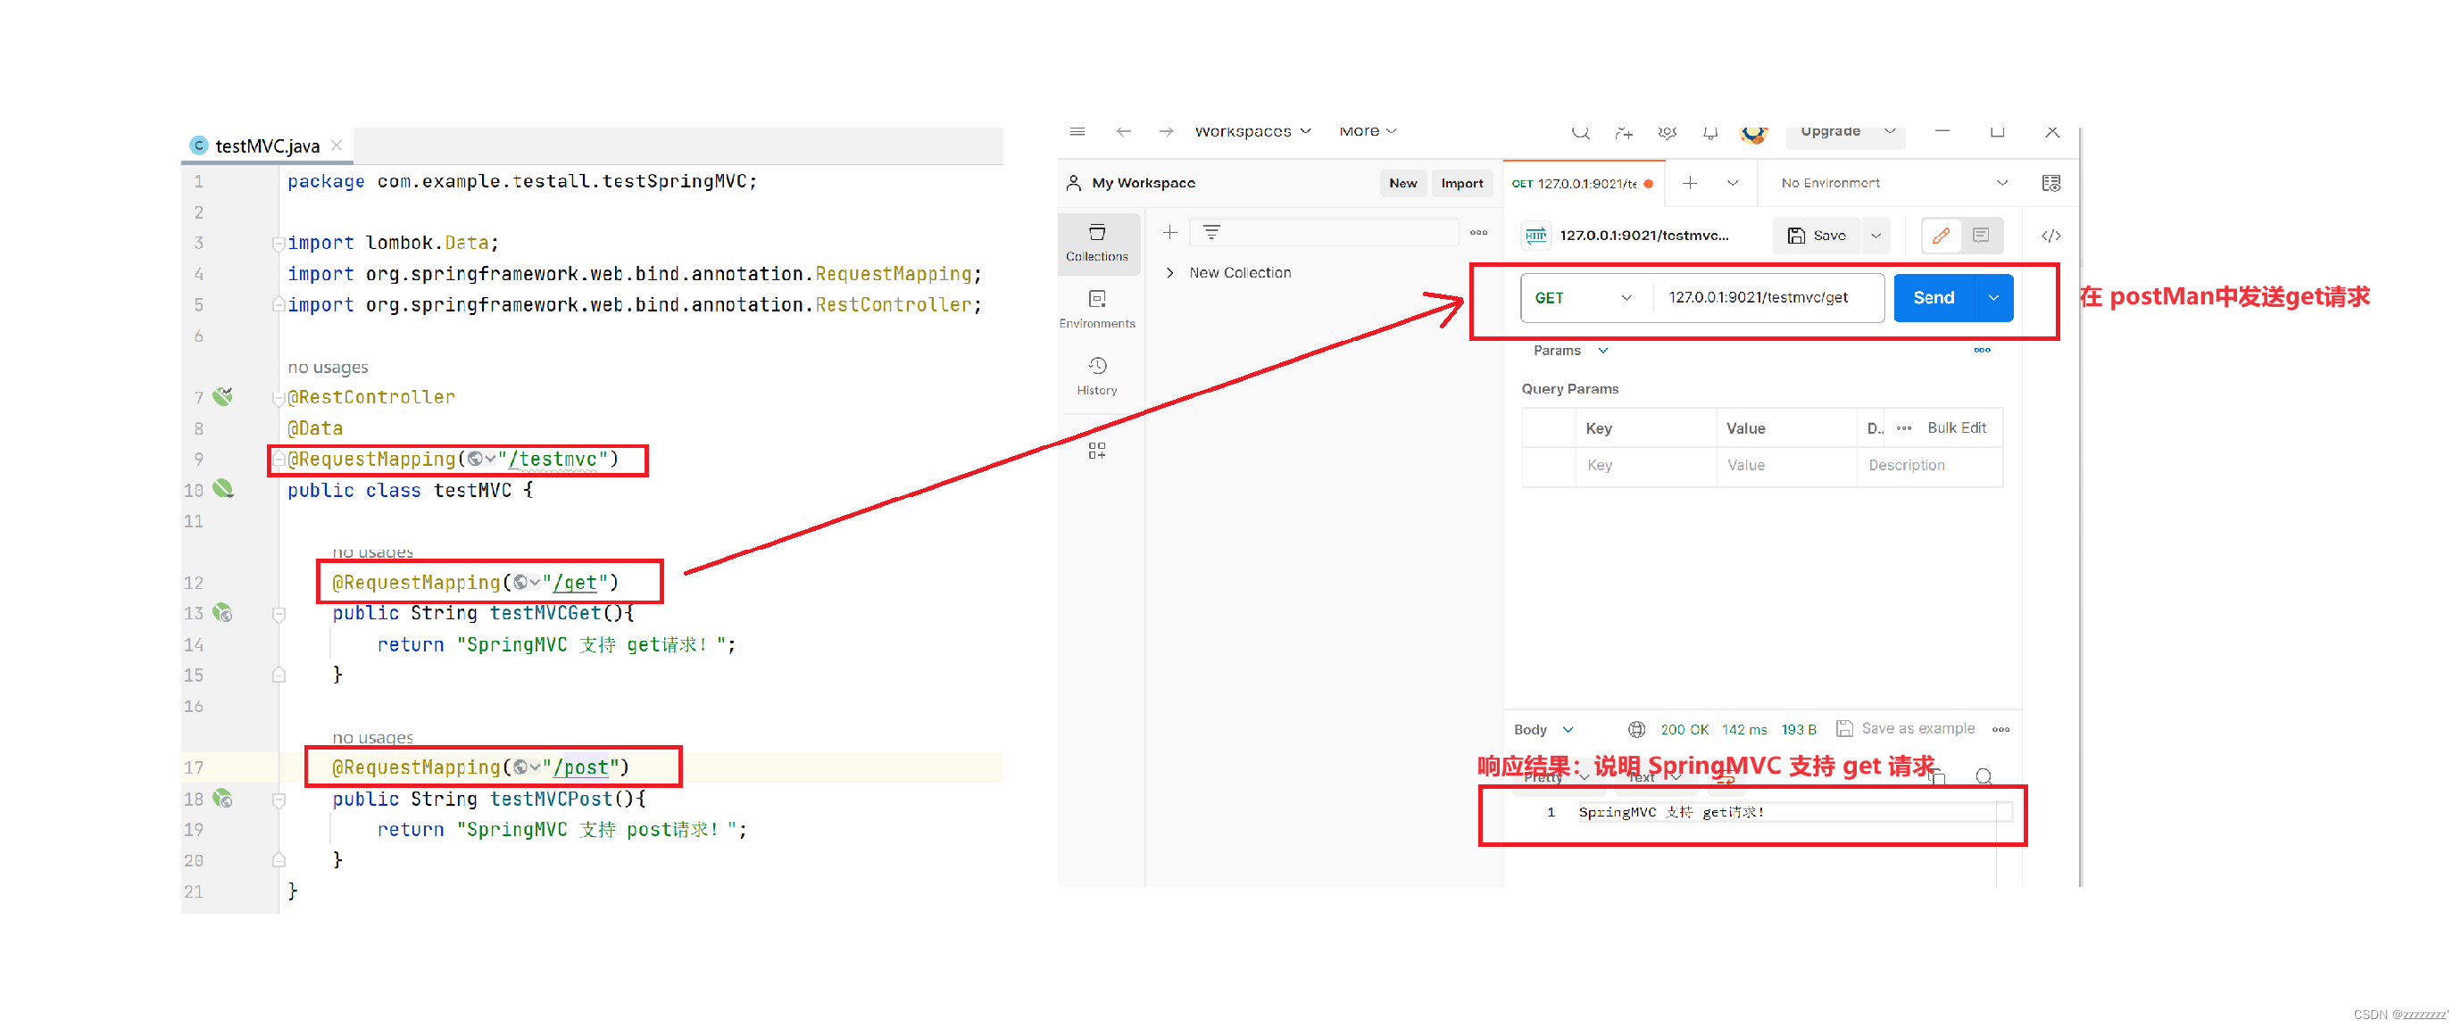The width and height of the screenshot is (2462, 1028).
Task: Expand the New Collection tree item
Action: [x=1169, y=273]
